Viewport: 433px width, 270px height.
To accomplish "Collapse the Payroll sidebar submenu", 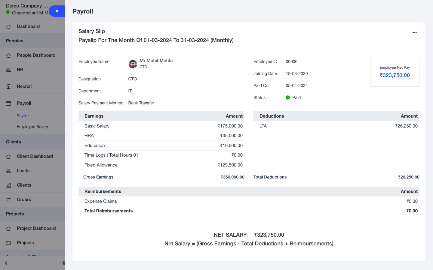I will [64, 103].
